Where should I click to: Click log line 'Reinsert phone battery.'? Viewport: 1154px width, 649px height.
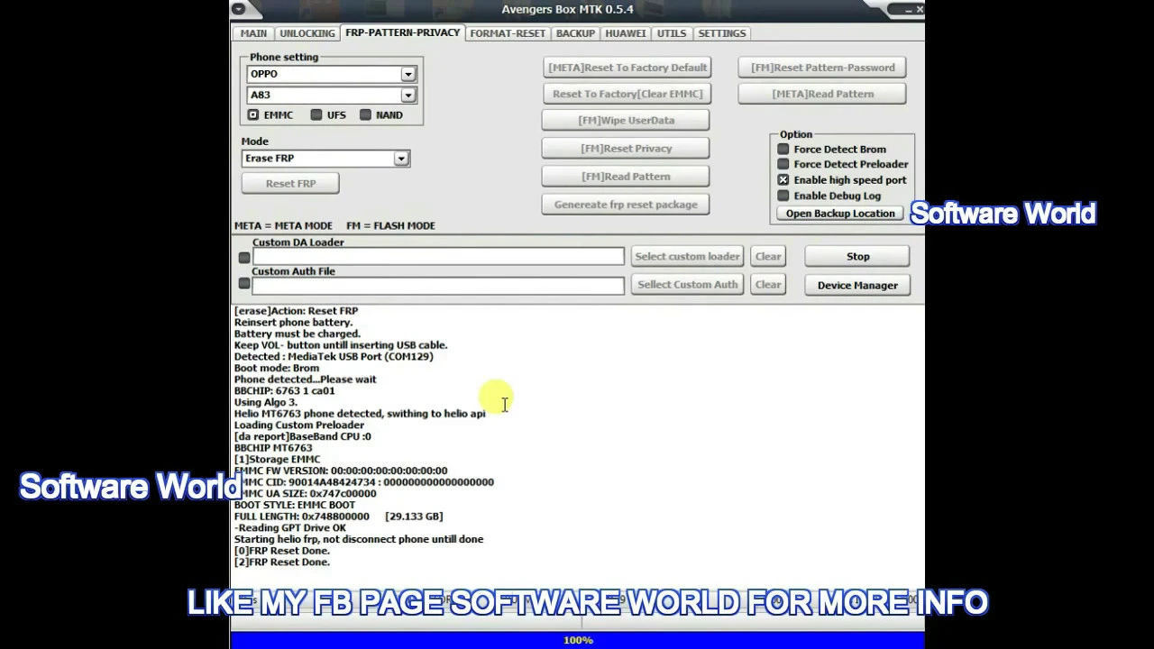point(294,323)
